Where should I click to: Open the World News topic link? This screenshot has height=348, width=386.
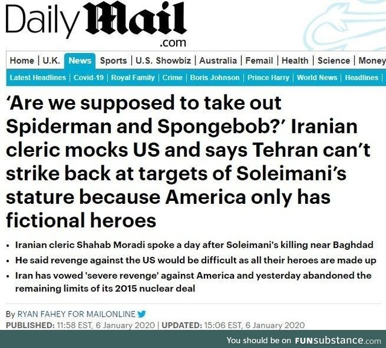(317, 78)
